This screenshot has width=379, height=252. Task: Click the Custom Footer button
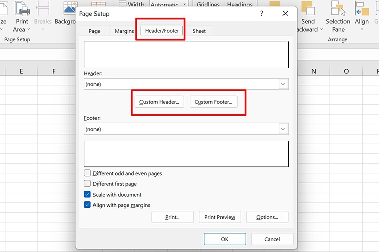pos(213,102)
